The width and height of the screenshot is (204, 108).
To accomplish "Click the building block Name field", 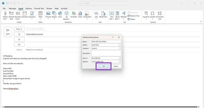I will 106,42.
